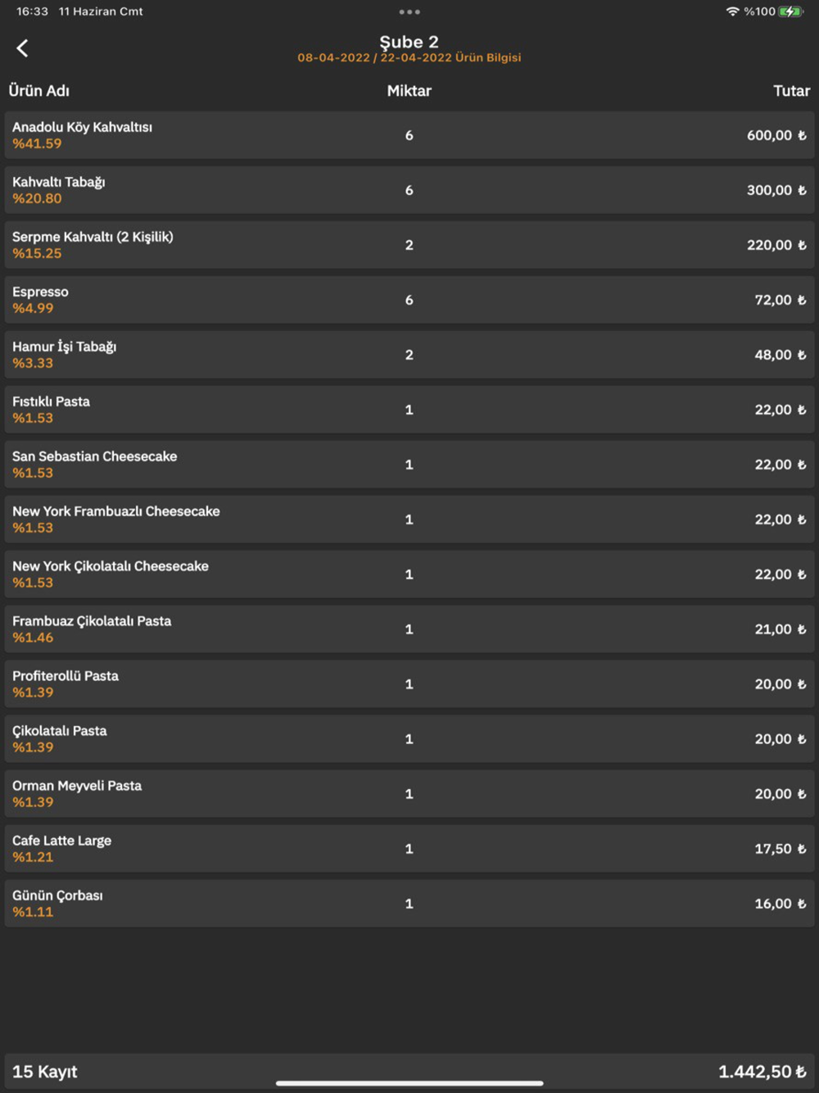Tap the Wi-Fi status icon
This screenshot has width=819, height=1093.
pos(732,11)
